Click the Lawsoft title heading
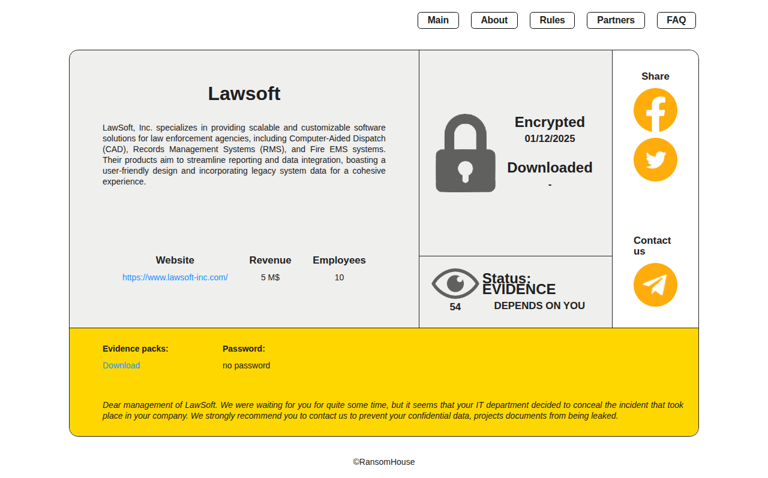This screenshot has width=768, height=478. [x=244, y=93]
